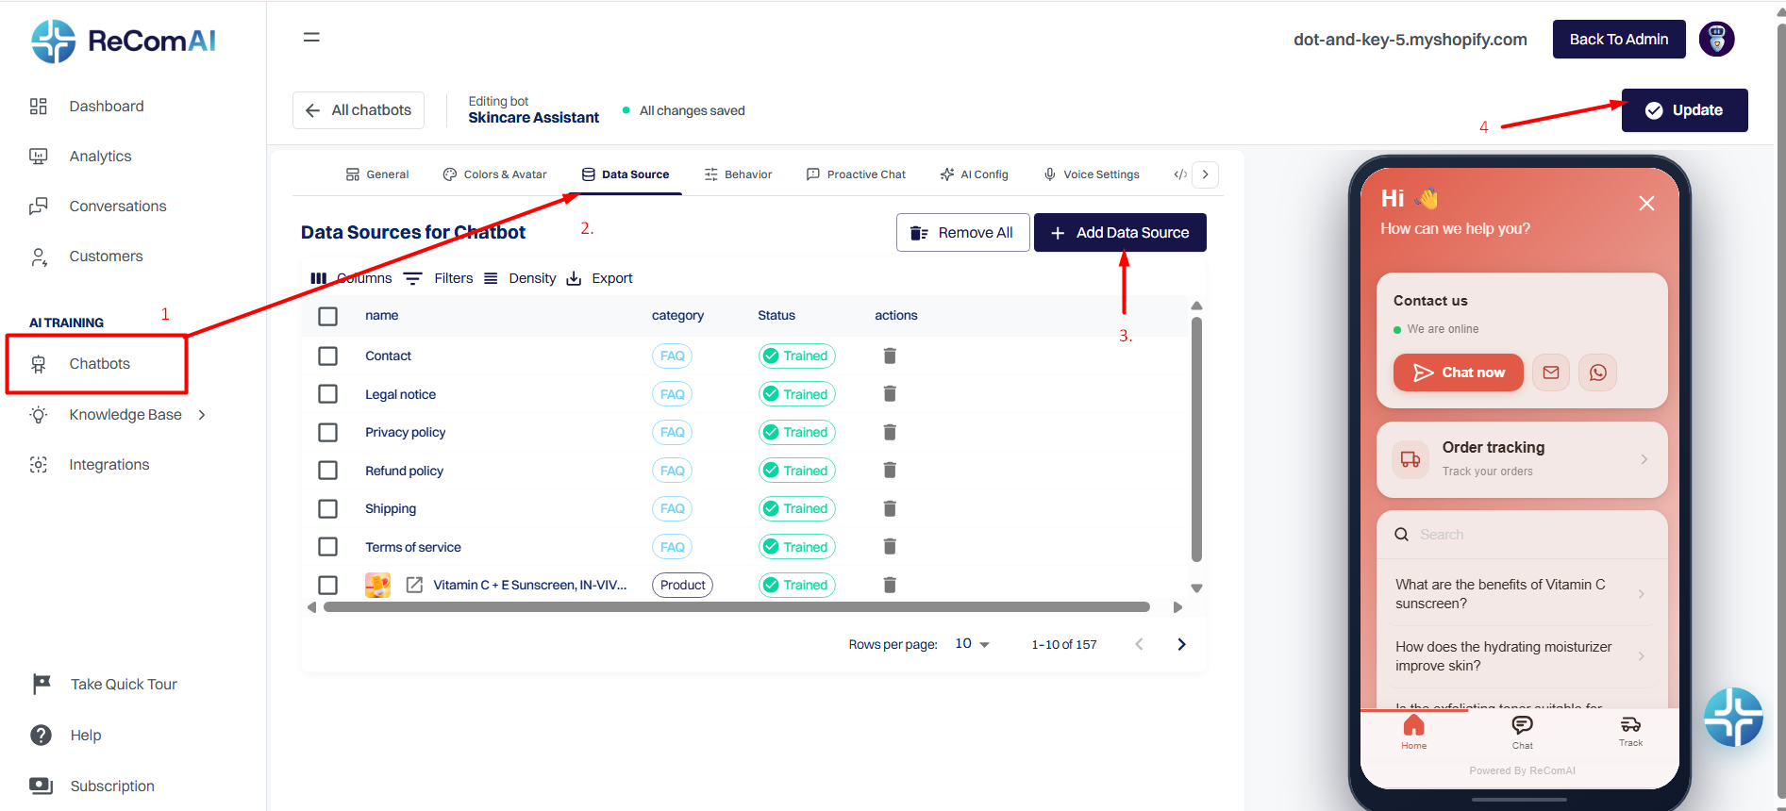1786x811 pixels.
Task: Check the Privacy policy row checkbox
Action: coord(327,432)
